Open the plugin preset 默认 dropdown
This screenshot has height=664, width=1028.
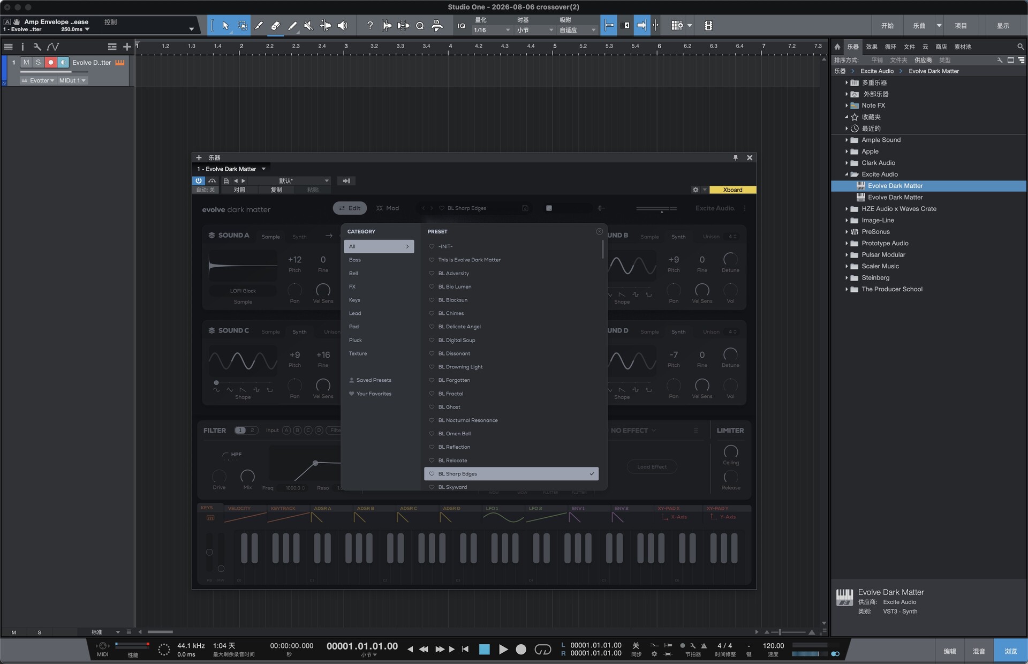click(289, 180)
